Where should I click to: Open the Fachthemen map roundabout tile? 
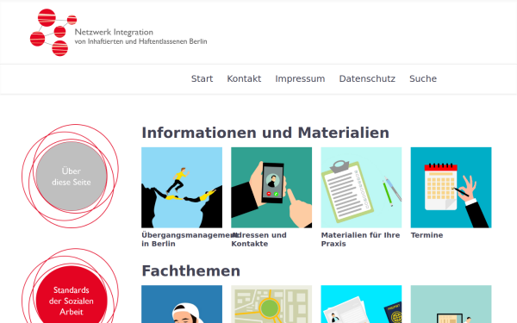tap(271, 304)
